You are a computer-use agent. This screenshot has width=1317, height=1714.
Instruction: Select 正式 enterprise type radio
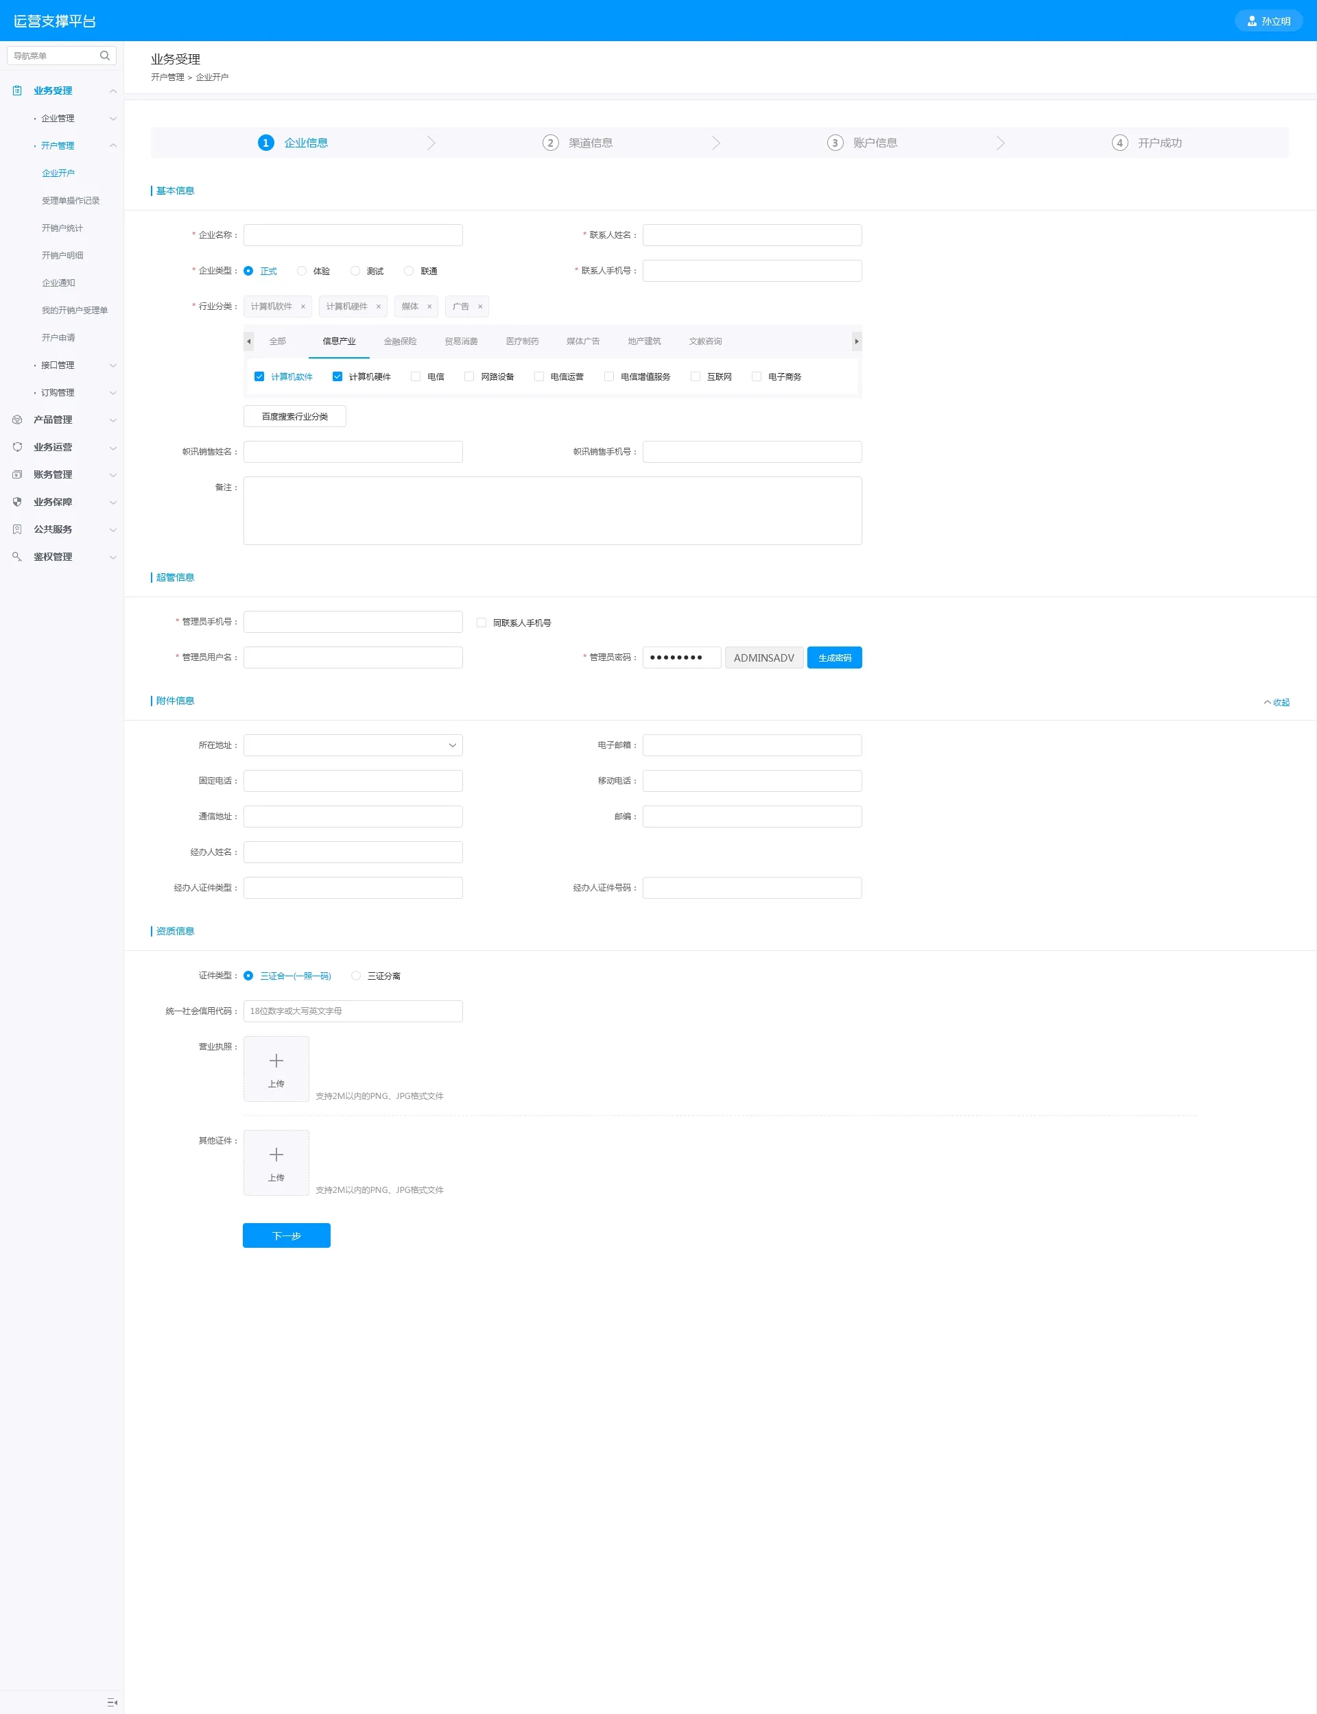(248, 271)
